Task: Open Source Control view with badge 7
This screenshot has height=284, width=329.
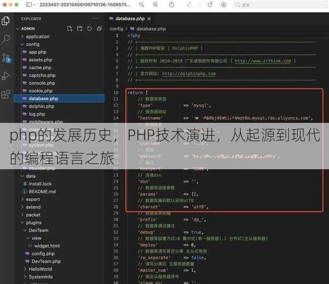Action: tap(6, 58)
